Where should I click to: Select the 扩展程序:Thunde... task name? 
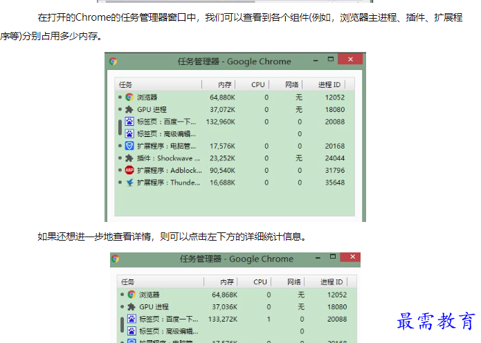(x=168, y=183)
